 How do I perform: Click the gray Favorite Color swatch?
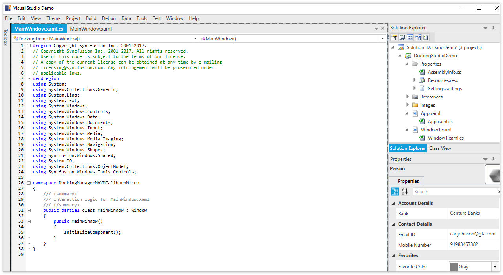[454, 266]
